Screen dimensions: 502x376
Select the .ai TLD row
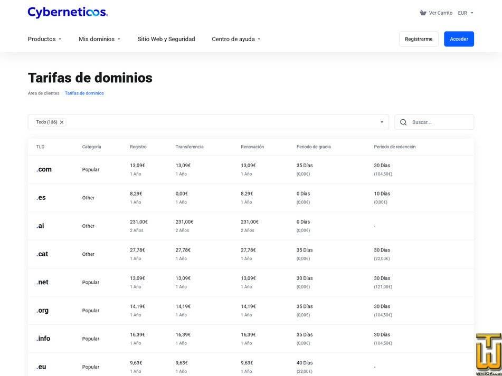[x=251, y=226]
